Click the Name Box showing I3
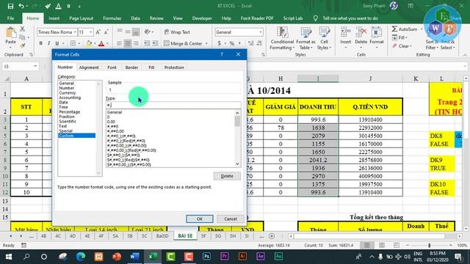Screen dimensions: 470x264 (20, 66)
